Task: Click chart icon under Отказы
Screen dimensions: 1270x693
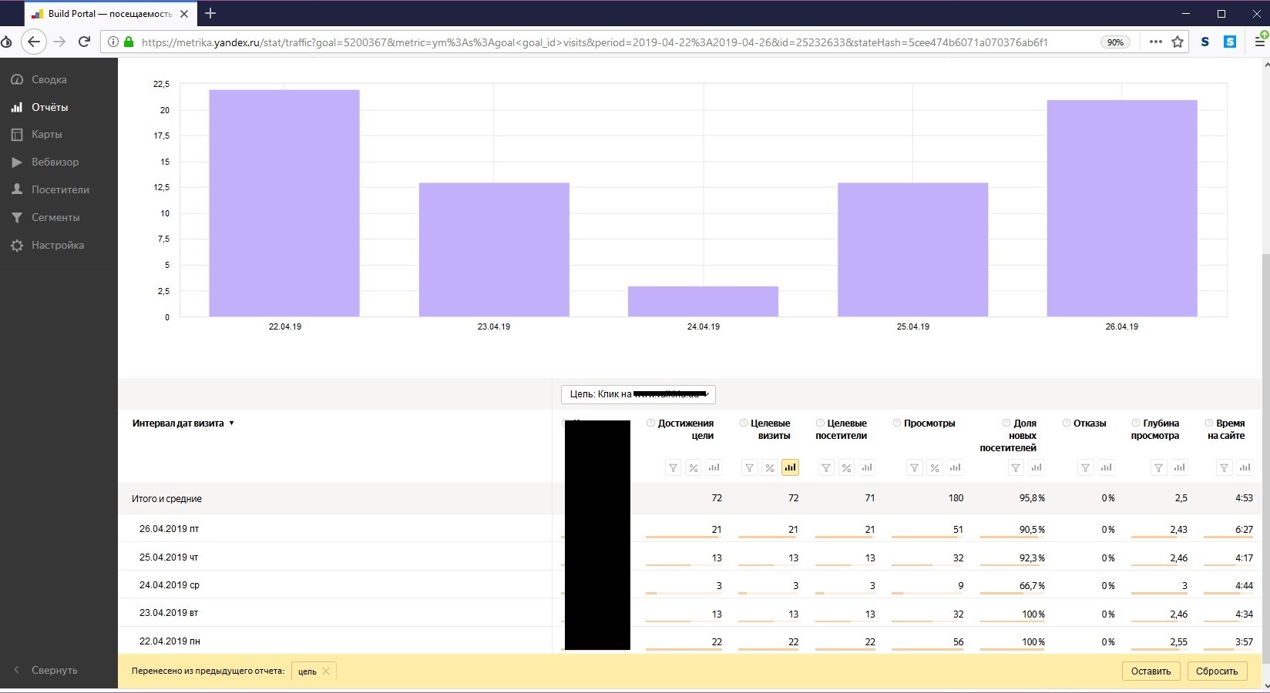Action: 1106,467
